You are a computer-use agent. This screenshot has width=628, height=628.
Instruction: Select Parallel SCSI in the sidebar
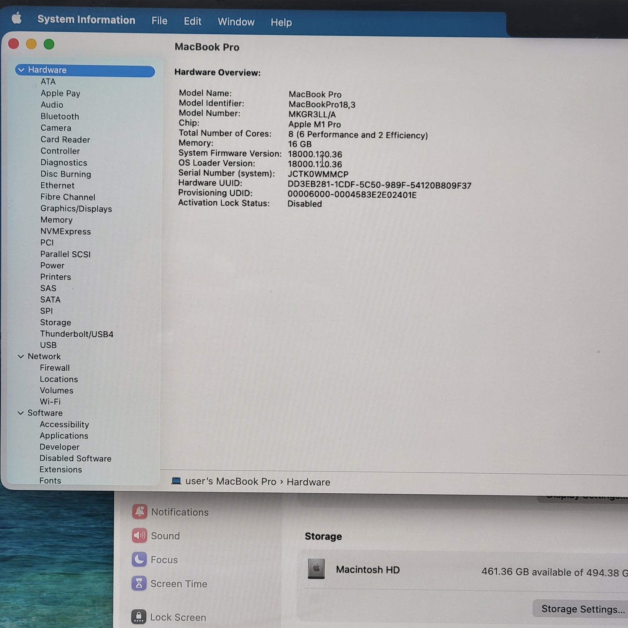point(65,254)
